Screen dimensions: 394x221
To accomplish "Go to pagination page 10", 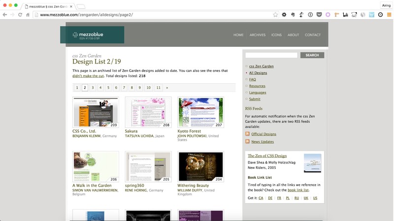I will 149,88.
